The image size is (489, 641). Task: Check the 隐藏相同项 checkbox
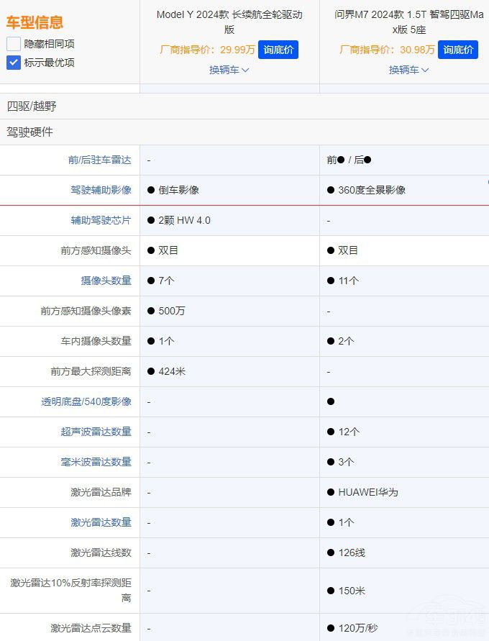click(x=14, y=44)
